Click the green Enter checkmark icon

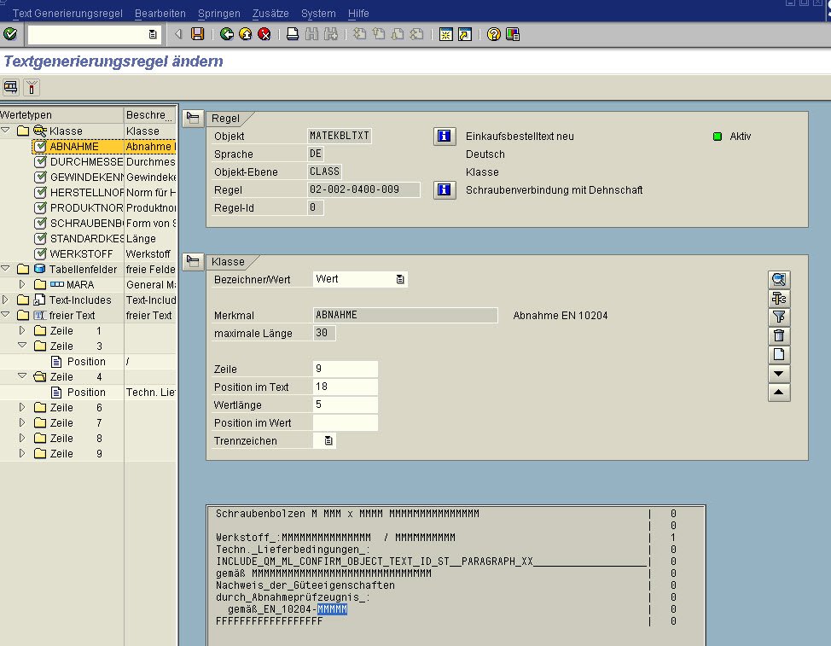(x=10, y=34)
